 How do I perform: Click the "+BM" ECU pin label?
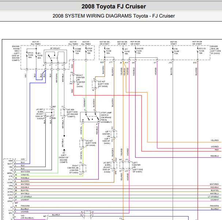click(11, 161)
